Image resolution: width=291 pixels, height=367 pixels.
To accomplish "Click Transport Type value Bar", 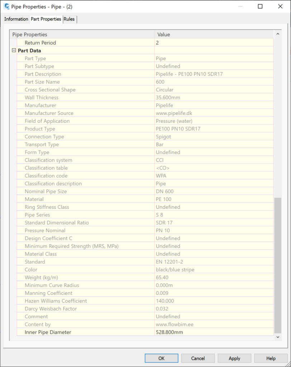I will (x=160, y=144).
